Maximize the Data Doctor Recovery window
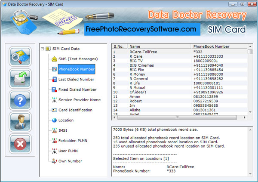The height and width of the screenshot is (182, 258). point(242,4)
